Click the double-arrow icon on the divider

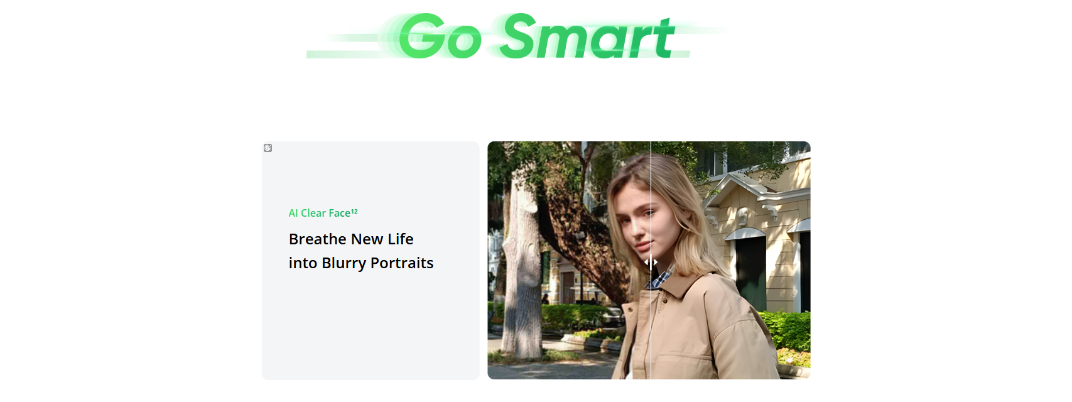[x=651, y=262]
